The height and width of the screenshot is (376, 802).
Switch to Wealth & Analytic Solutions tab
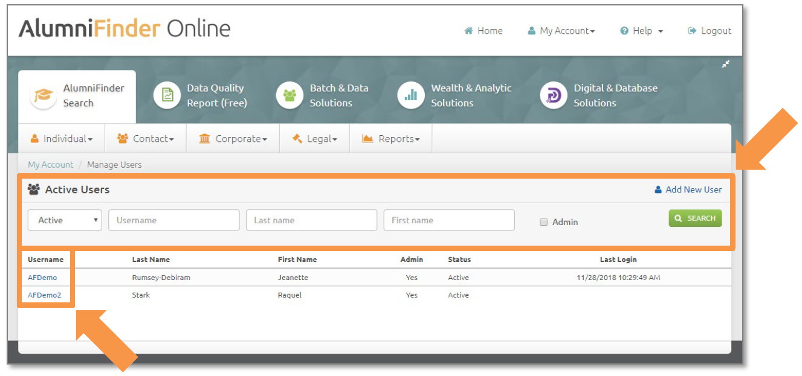(x=455, y=95)
